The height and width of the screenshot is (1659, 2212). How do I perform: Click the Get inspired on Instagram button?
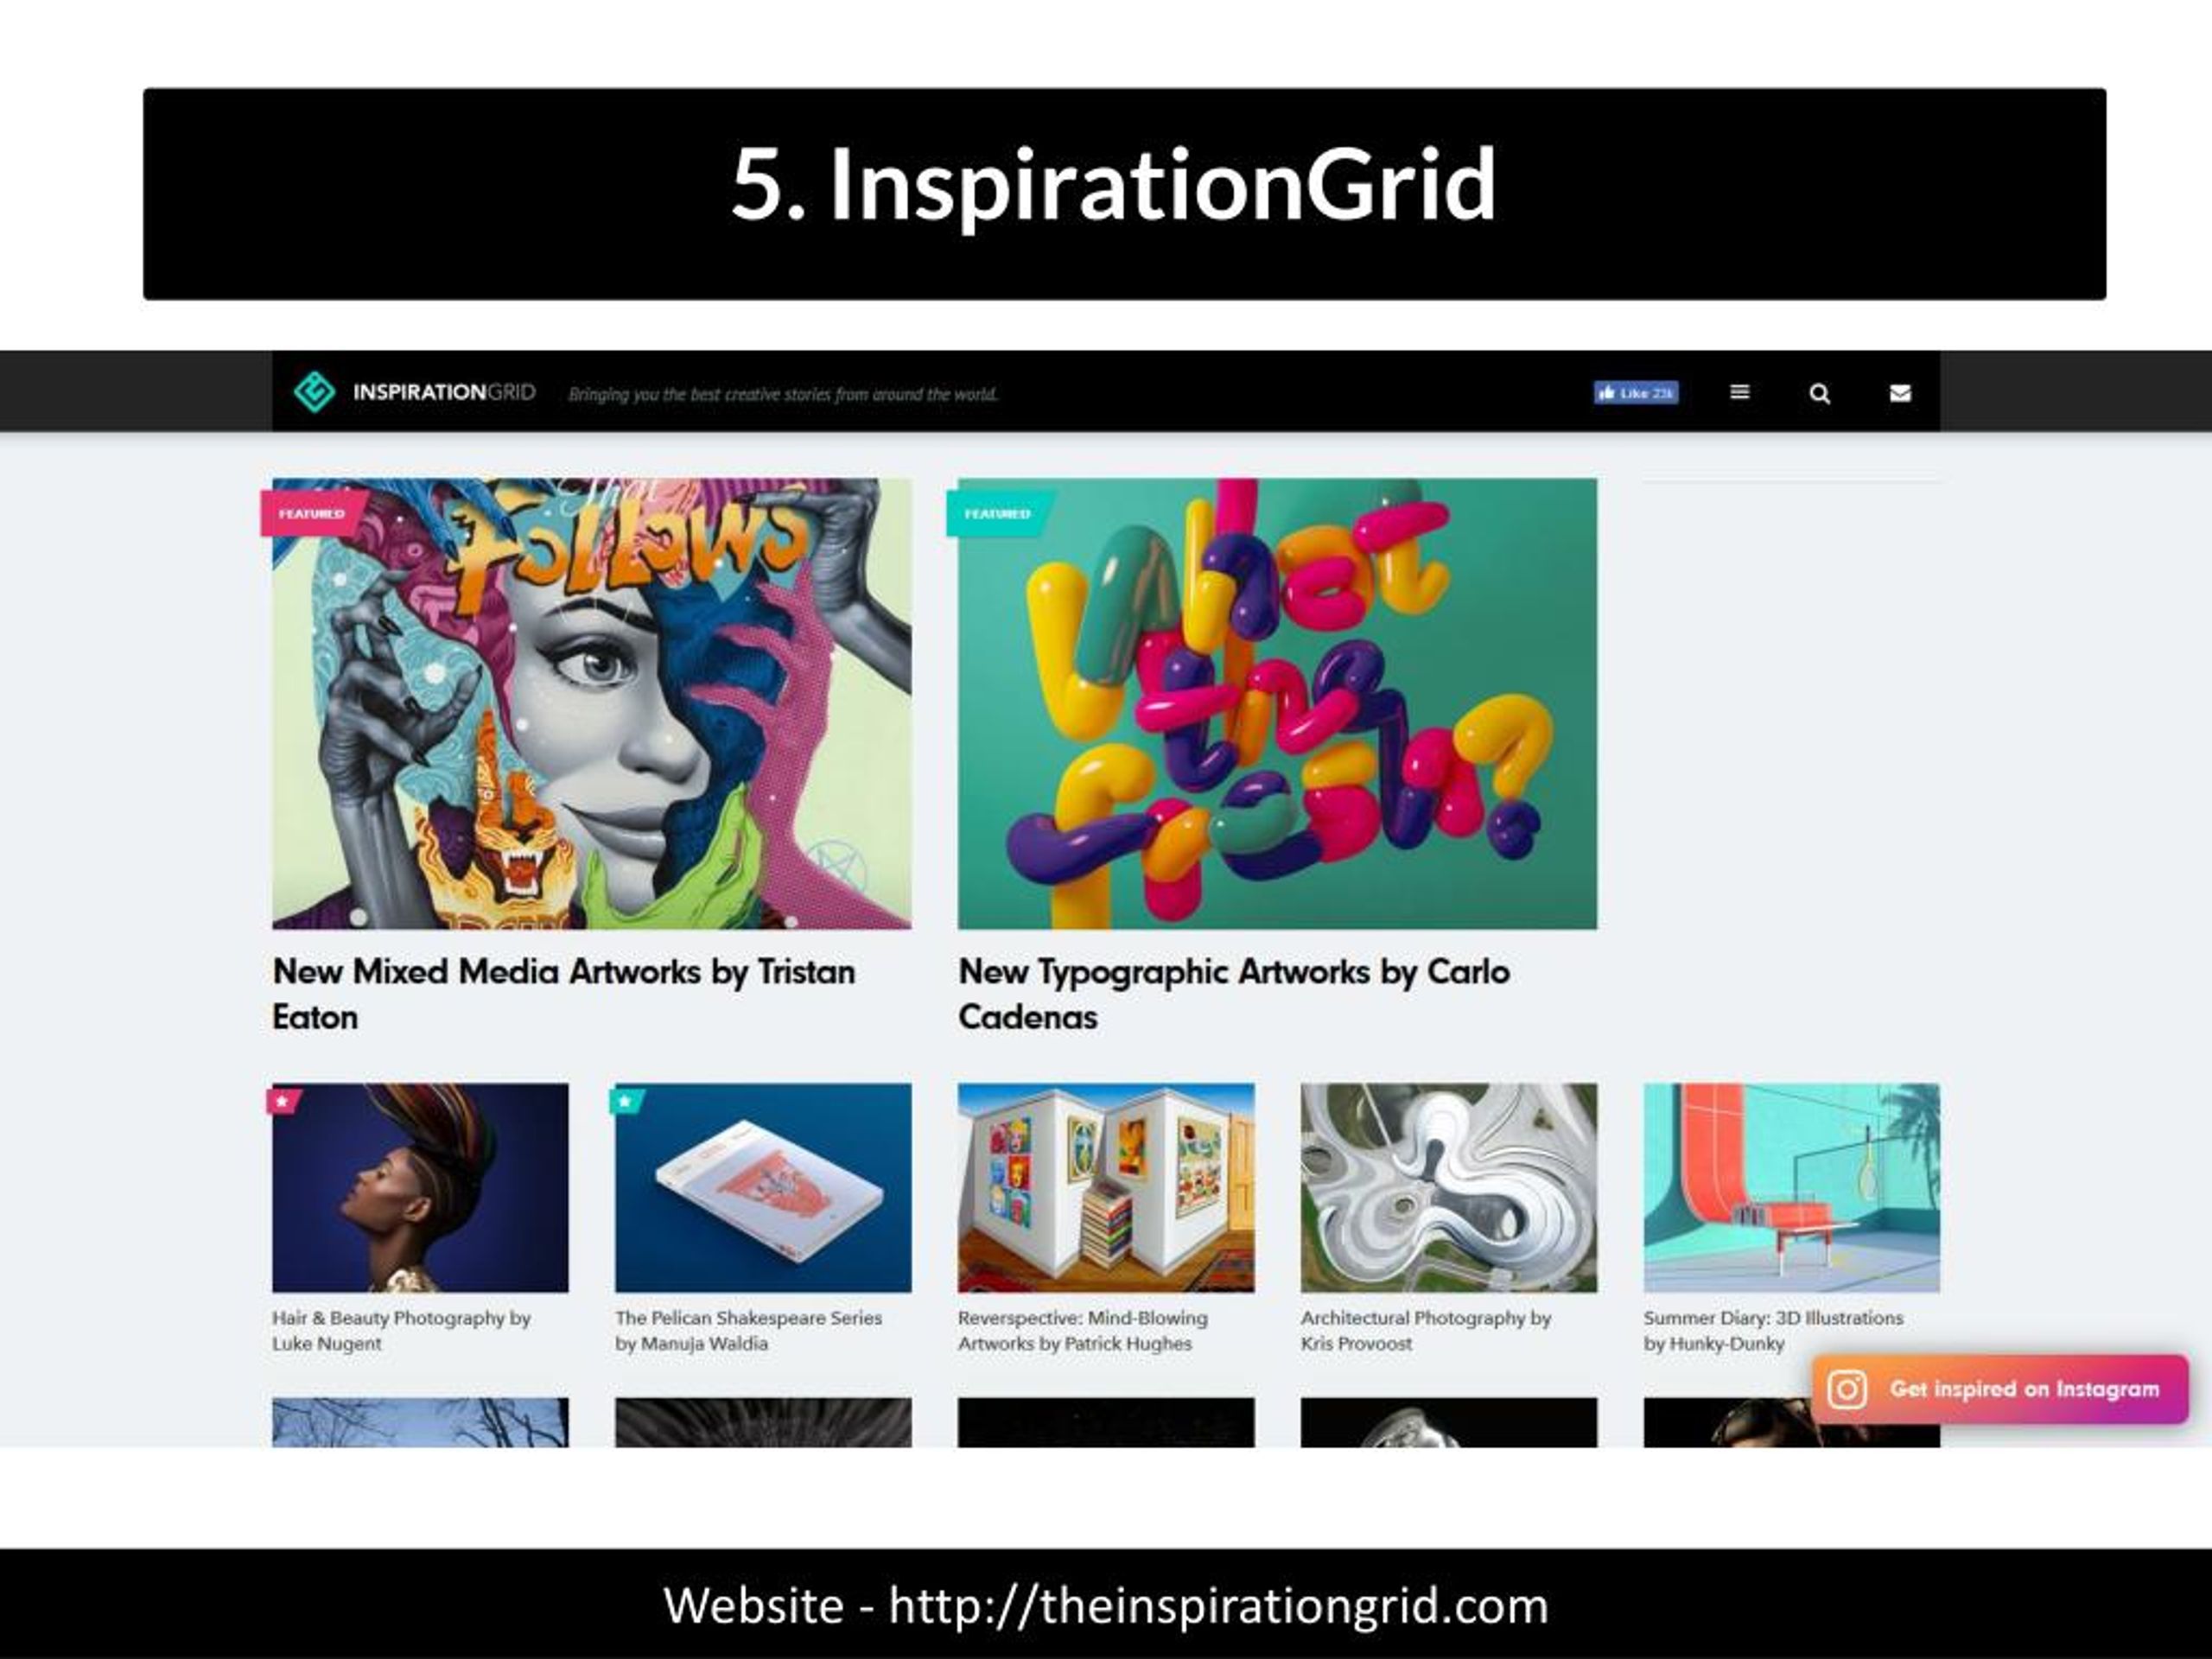tap(2000, 1389)
